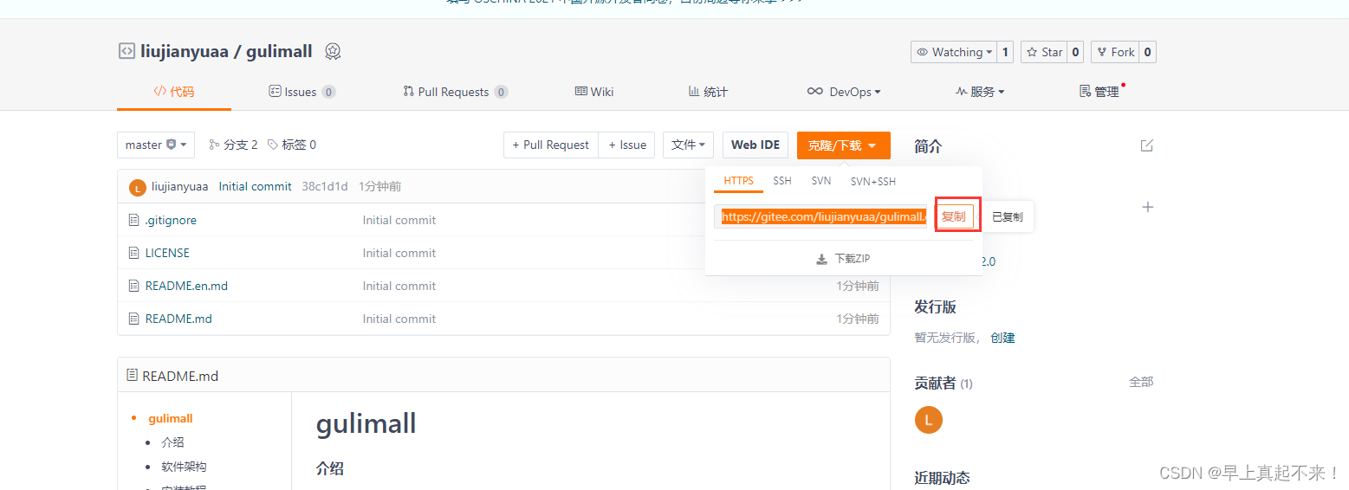Viewport: 1349px width, 490px height.
Task: Open the contributor avatar under 贡献者
Action: pos(928,420)
